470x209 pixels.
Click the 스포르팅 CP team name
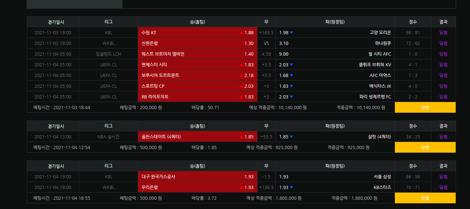(x=153, y=86)
